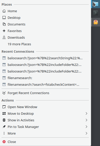Open the Documents place
The image size is (100, 146).
[45, 24]
